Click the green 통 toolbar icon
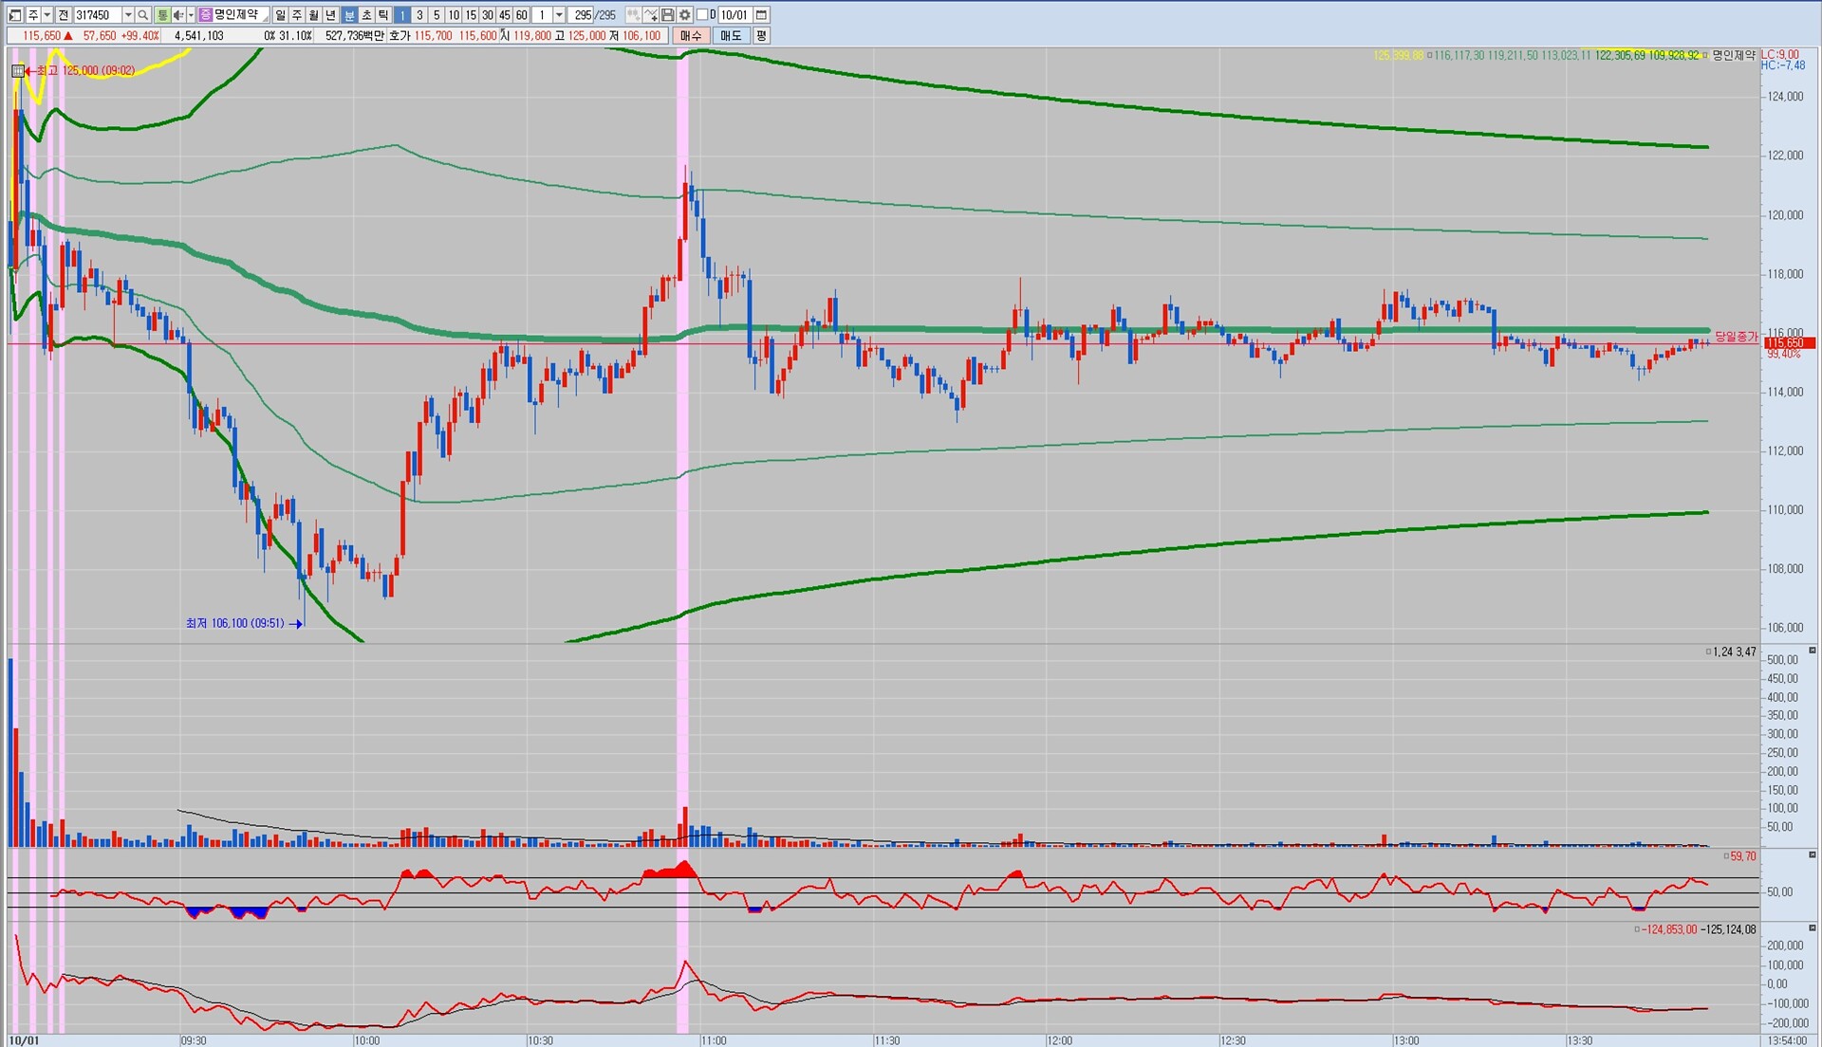This screenshot has height=1047, width=1822. click(162, 15)
